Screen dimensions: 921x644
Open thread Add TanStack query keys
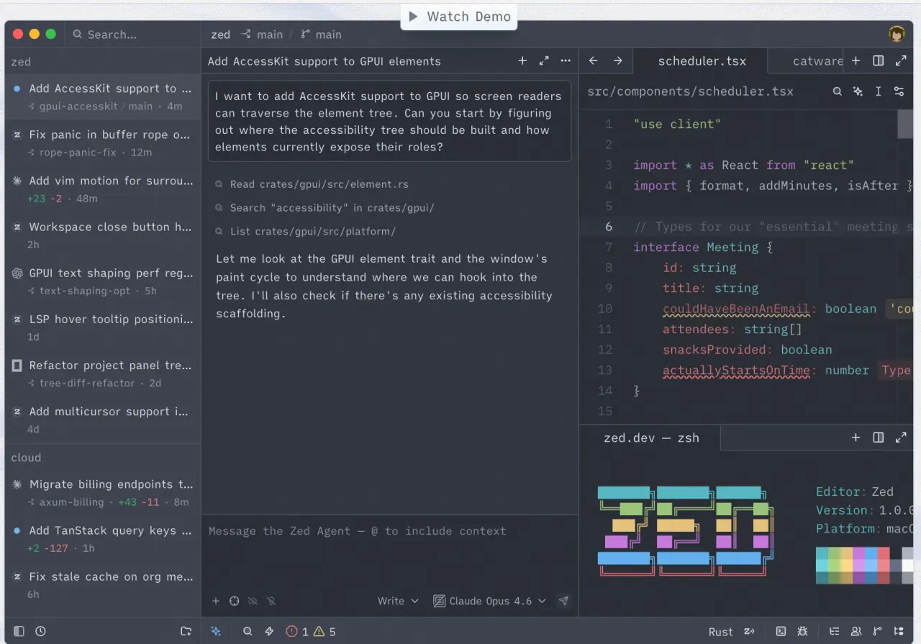point(103,538)
